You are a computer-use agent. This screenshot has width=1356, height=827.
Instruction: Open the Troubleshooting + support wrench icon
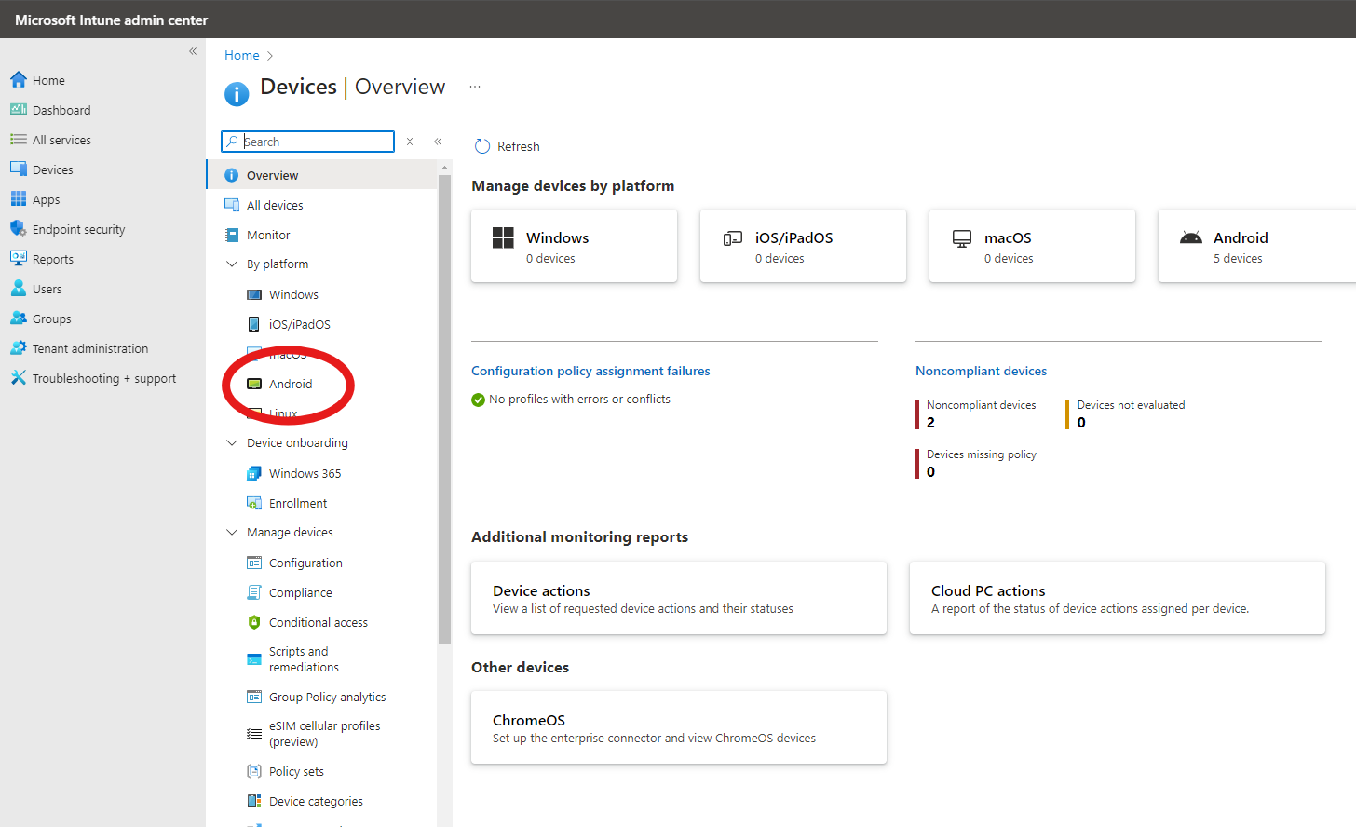[x=19, y=378]
